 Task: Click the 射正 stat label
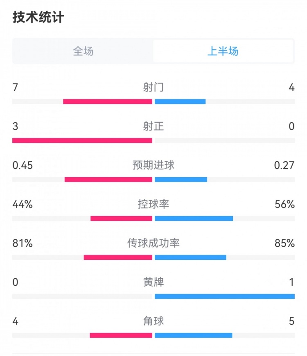[x=153, y=126]
